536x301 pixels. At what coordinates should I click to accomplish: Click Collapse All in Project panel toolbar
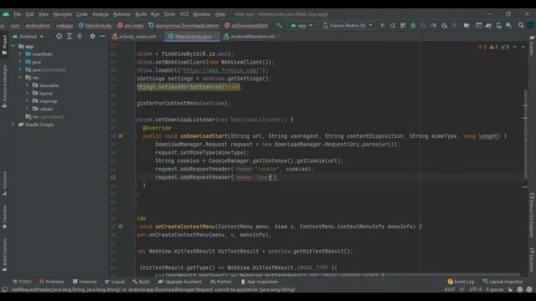point(80,36)
